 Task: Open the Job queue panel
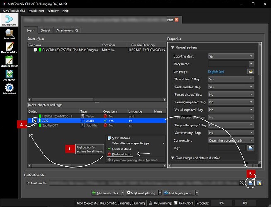click(x=9, y=76)
